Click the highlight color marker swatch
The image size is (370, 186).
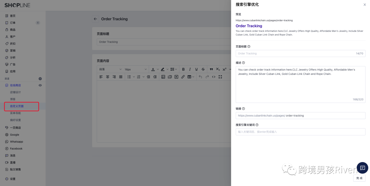[x=163, y=69]
